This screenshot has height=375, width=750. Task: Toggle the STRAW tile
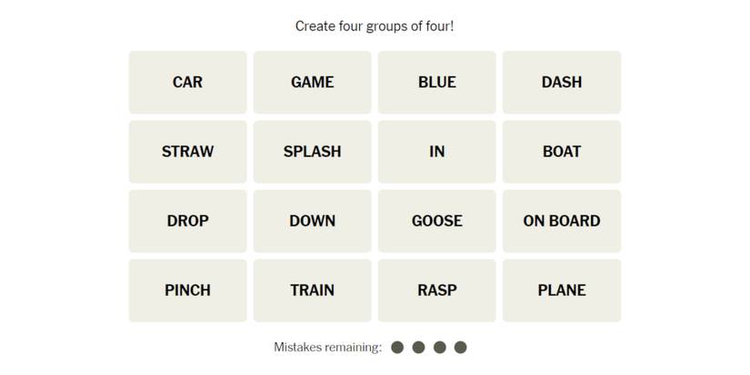[x=187, y=152]
